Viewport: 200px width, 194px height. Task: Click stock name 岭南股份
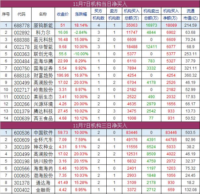tap(43, 90)
